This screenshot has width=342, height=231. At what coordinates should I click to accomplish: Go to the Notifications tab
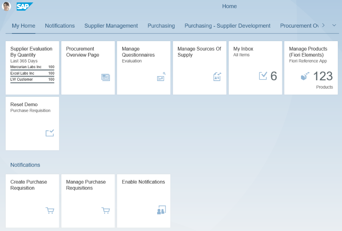(60, 26)
